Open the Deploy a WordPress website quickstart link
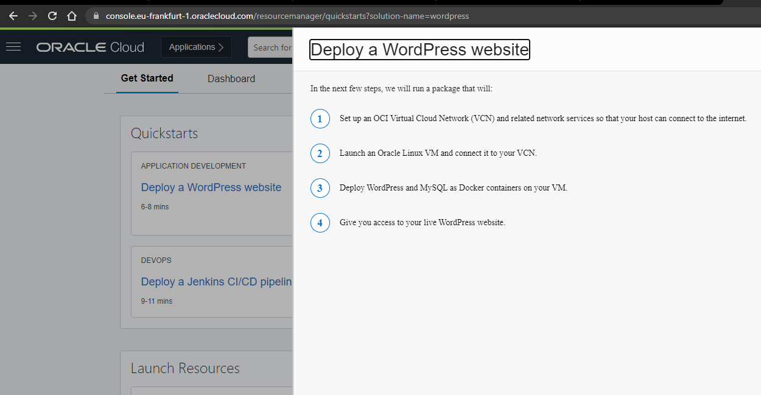 [x=211, y=187]
